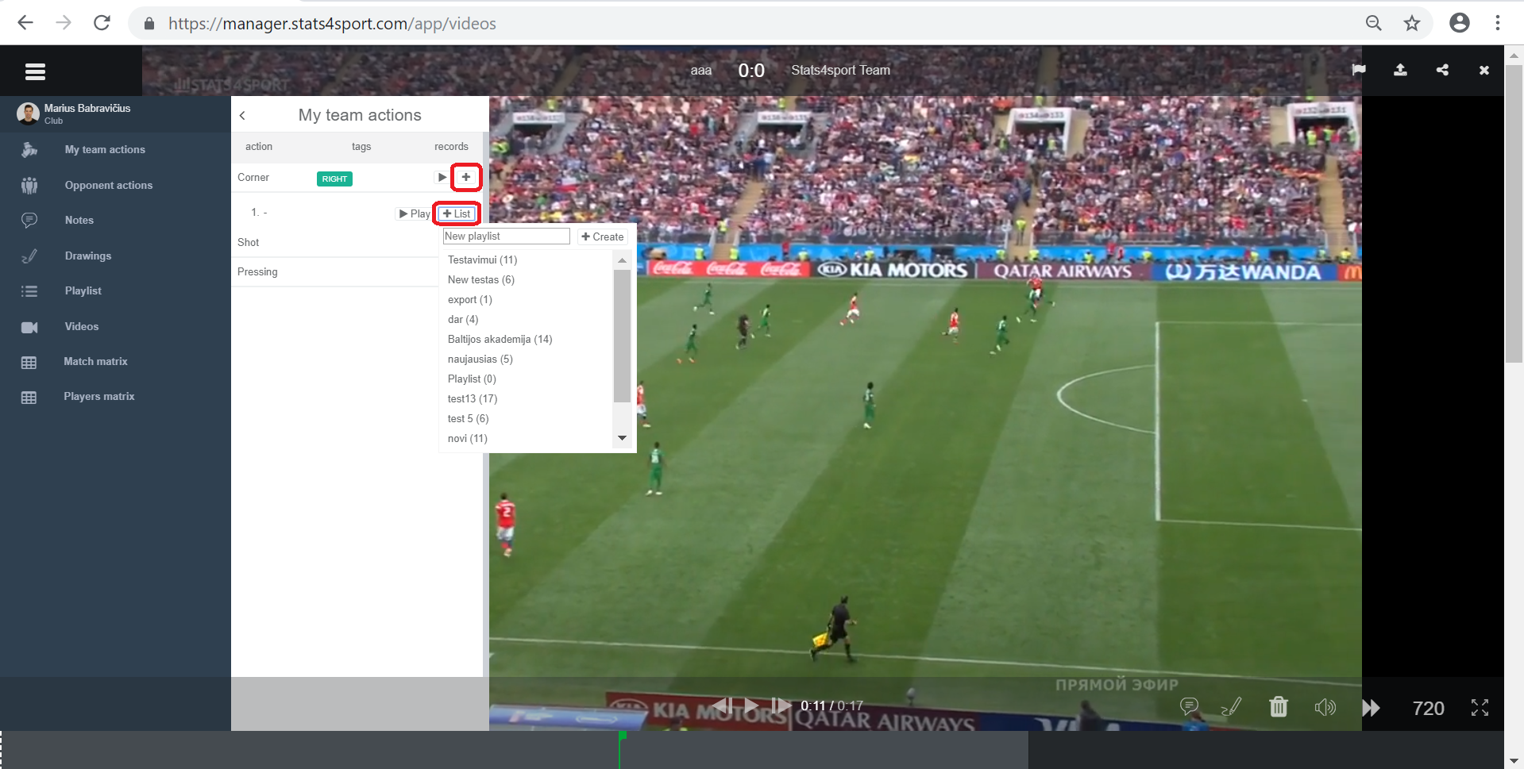Click the plus button in Corner row
The height and width of the screenshot is (769, 1524).
click(x=466, y=177)
